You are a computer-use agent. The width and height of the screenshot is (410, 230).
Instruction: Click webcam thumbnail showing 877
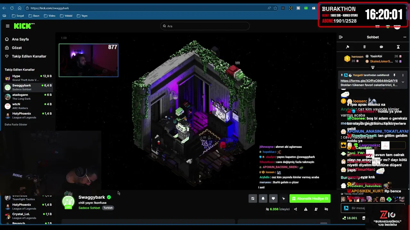pyautogui.click(x=88, y=60)
